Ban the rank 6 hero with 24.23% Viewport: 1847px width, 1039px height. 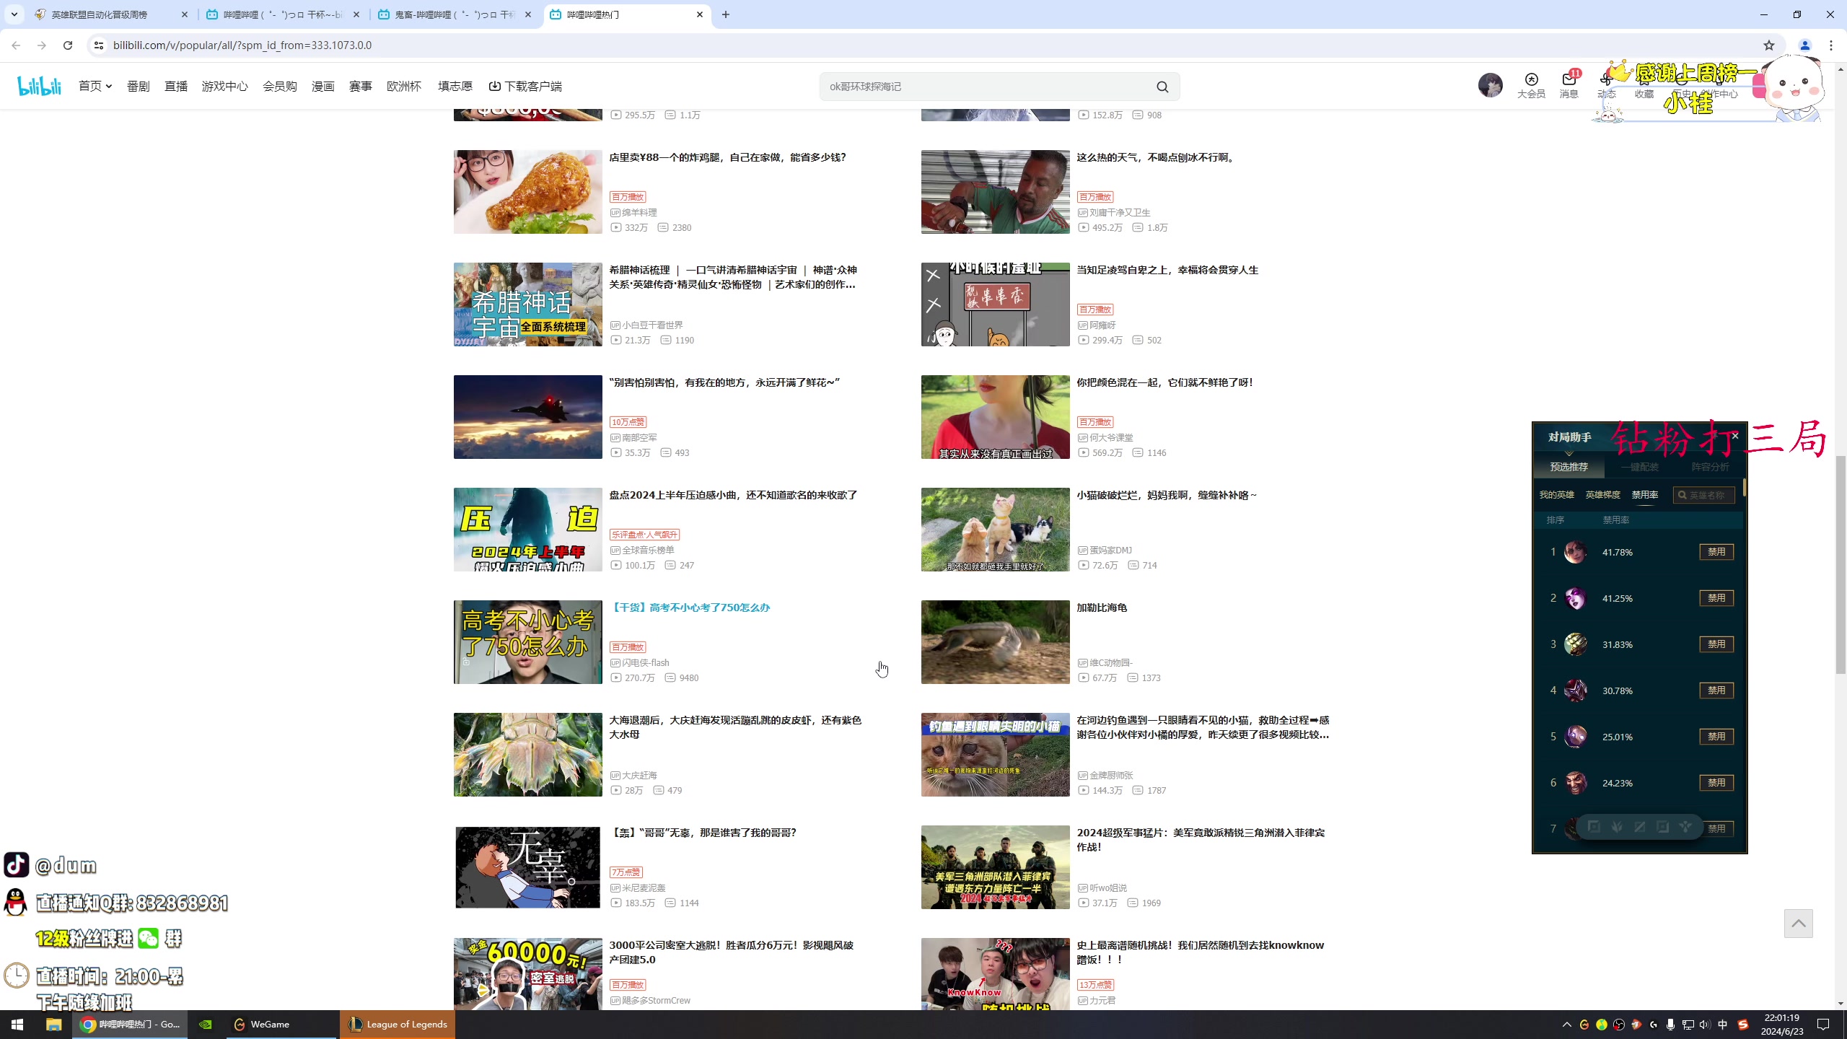point(1716,783)
